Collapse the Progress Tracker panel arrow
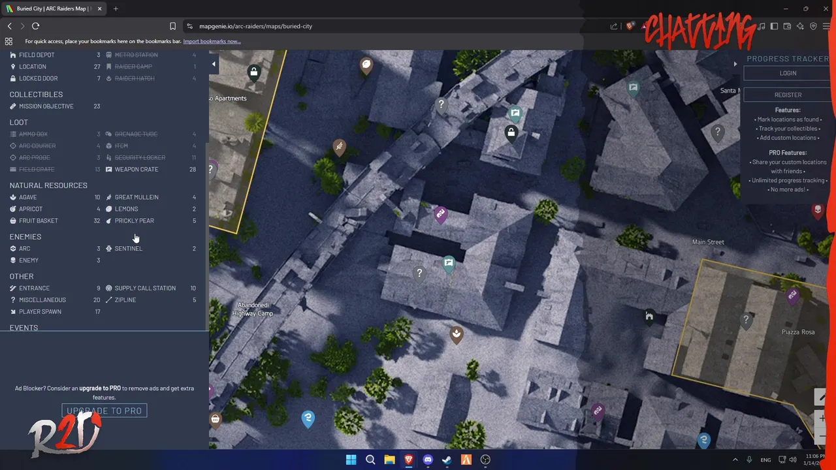Viewport: 836px width, 470px height. tap(735, 64)
